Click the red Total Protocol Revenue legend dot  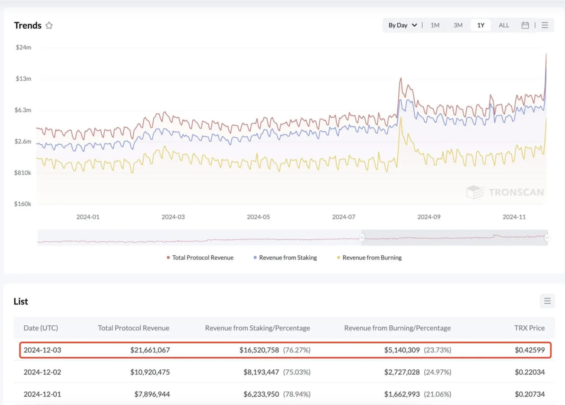[x=168, y=257]
